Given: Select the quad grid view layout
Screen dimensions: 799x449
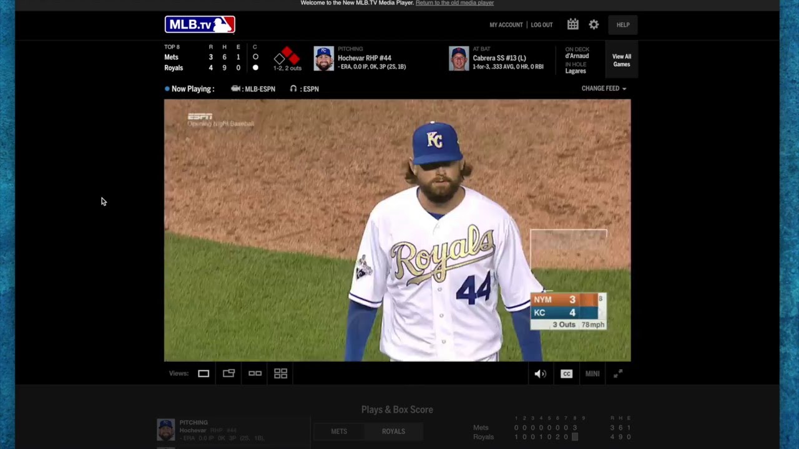Looking at the screenshot, I should click(281, 374).
